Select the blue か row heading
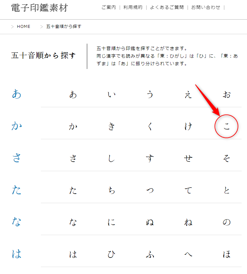This screenshot has height=274, width=247. click(x=16, y=126)
